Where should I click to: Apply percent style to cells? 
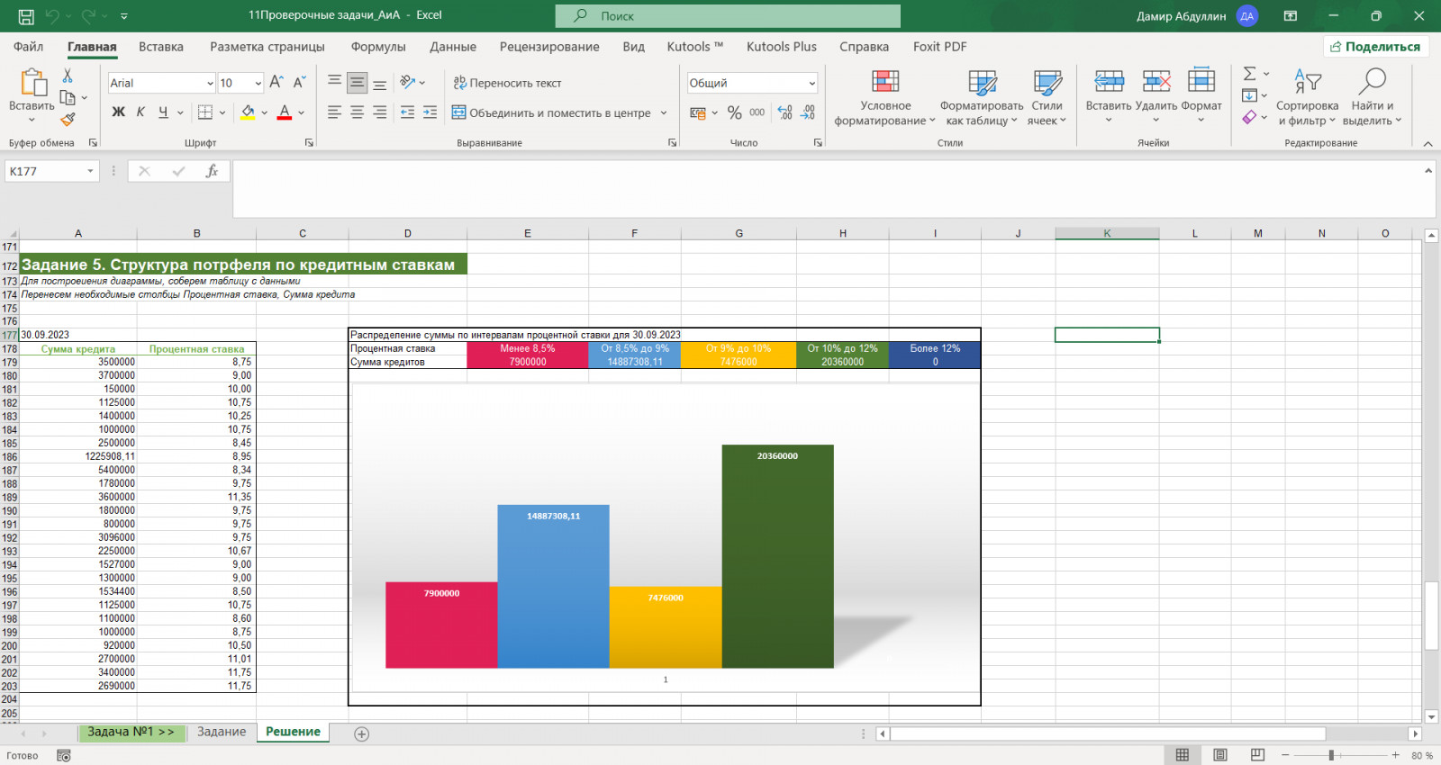tap(735, 112)
